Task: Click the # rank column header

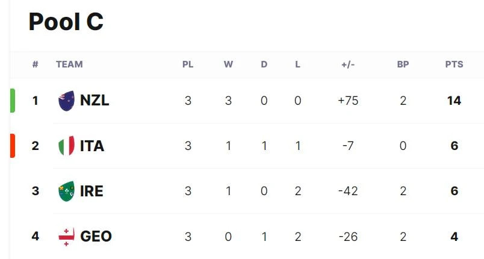Action: (x=35, y=64)
